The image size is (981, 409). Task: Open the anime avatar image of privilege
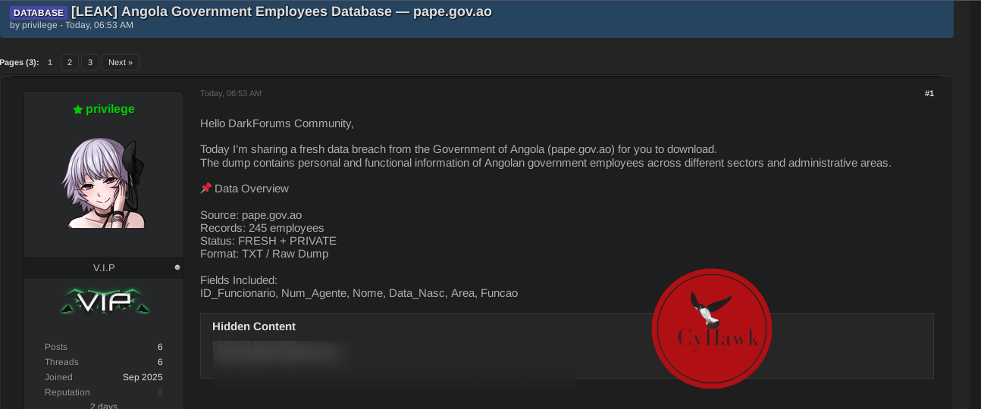(103, 183)
